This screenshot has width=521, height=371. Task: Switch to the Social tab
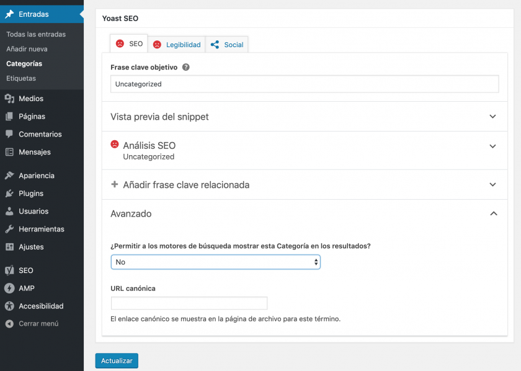(x=227, y=45)
